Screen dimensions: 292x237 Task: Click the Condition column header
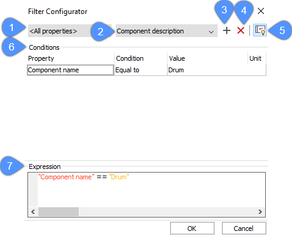[141, 58]
